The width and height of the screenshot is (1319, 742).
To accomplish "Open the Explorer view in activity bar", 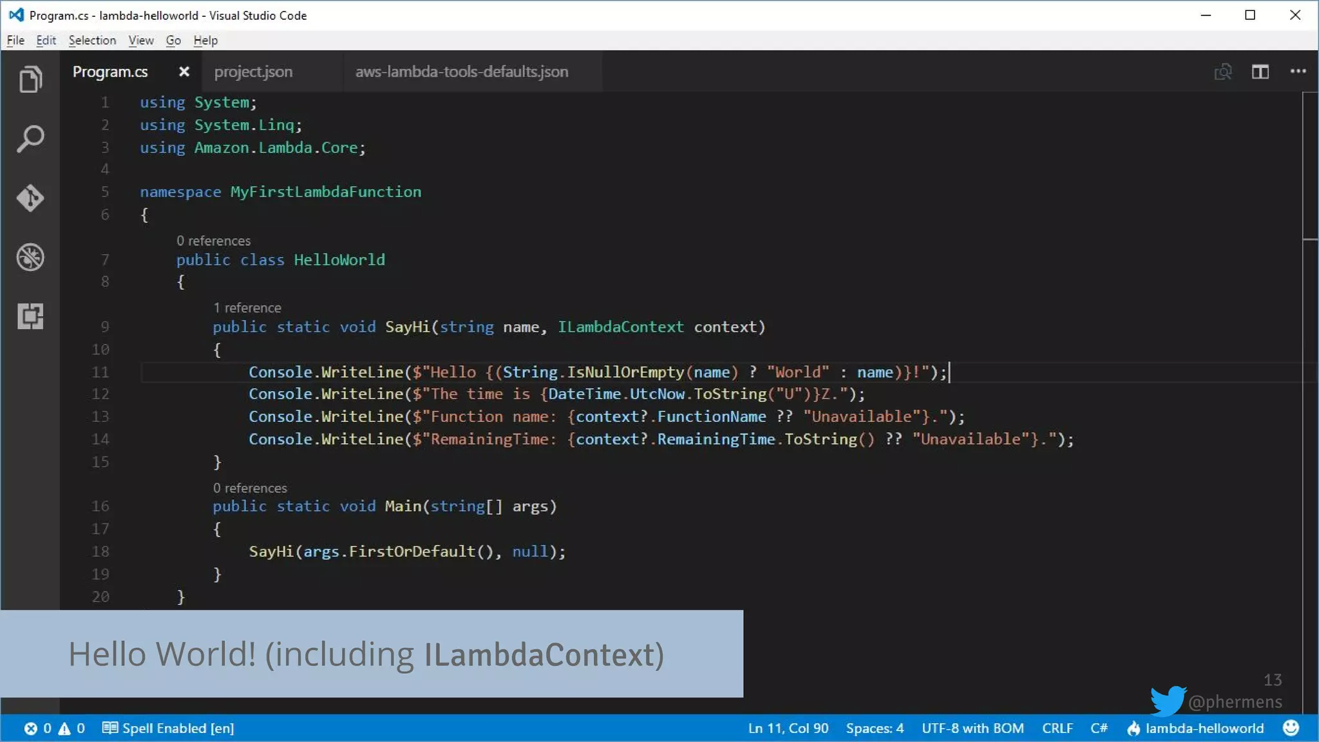I will tap(30, 79).
